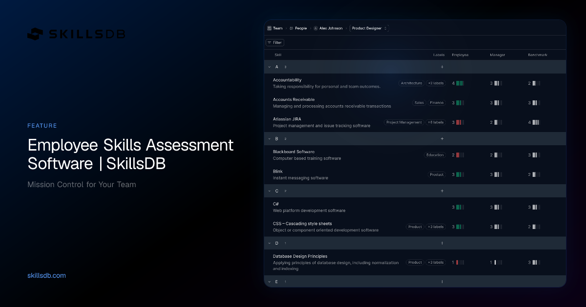
Task: Click the Benchmark column header
Action: tap(538, 55)
